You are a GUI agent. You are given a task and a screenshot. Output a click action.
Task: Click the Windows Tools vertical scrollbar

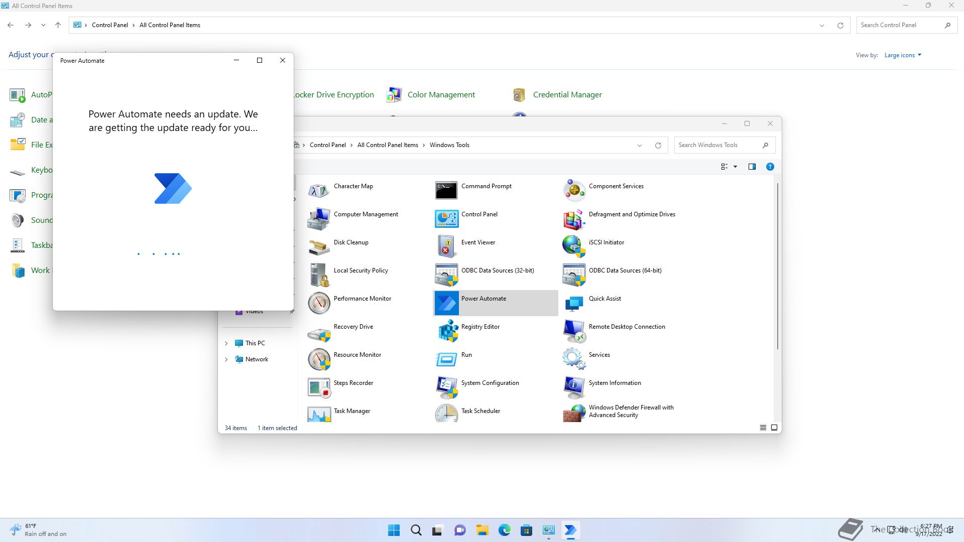778,266
